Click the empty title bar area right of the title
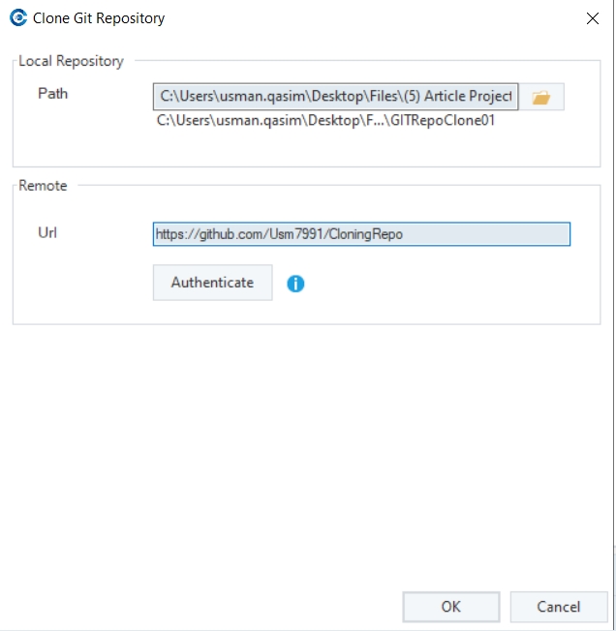Image resolution: width=616 pixels, height=631 pixels. click(368, 18)
